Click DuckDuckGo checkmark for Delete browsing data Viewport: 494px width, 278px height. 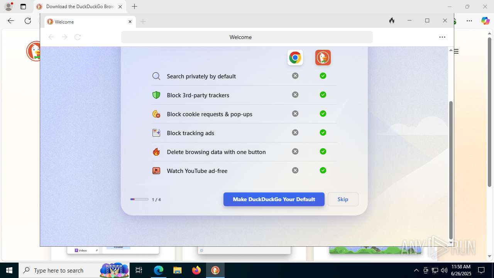[323, 151]
